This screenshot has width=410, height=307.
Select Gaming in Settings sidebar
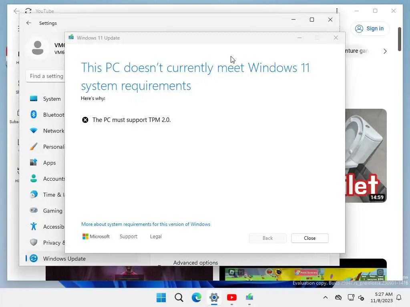click(45, 210)
